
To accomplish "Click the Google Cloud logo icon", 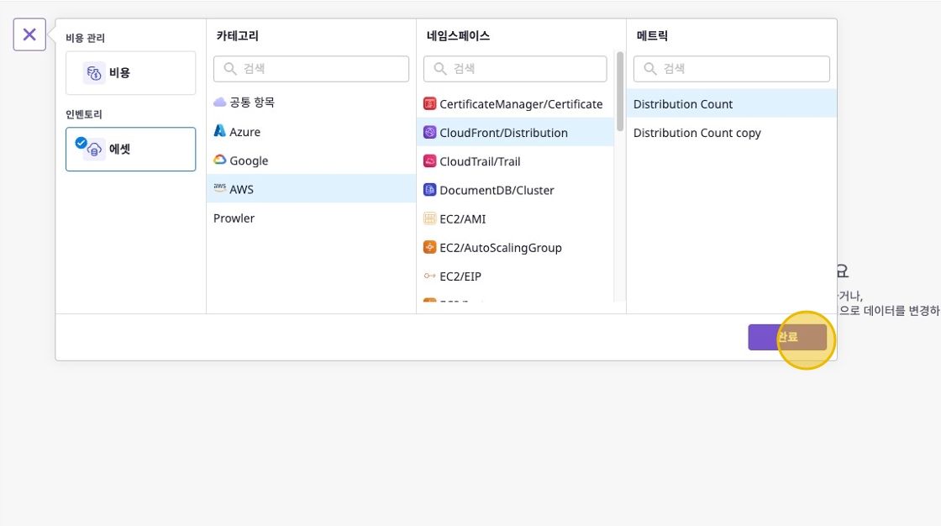I will click(x=220, y=160).
